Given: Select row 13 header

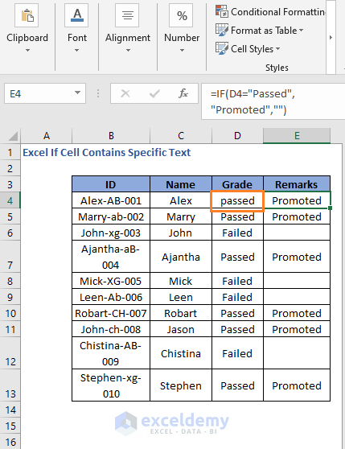Looking at the screenshot, I should [10, 385].
